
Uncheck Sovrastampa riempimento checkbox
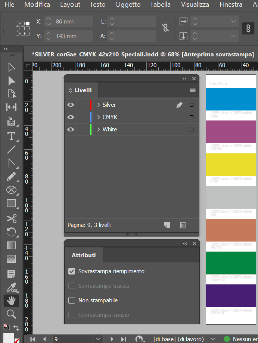[x=72, y=271]
